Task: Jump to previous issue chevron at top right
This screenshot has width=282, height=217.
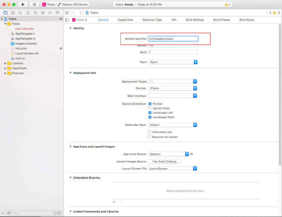Action: 270,13
